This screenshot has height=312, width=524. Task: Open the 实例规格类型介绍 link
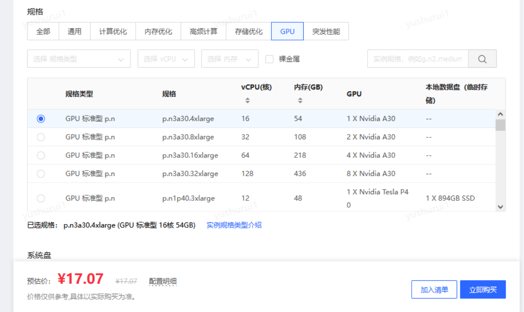tap(234, 225)
